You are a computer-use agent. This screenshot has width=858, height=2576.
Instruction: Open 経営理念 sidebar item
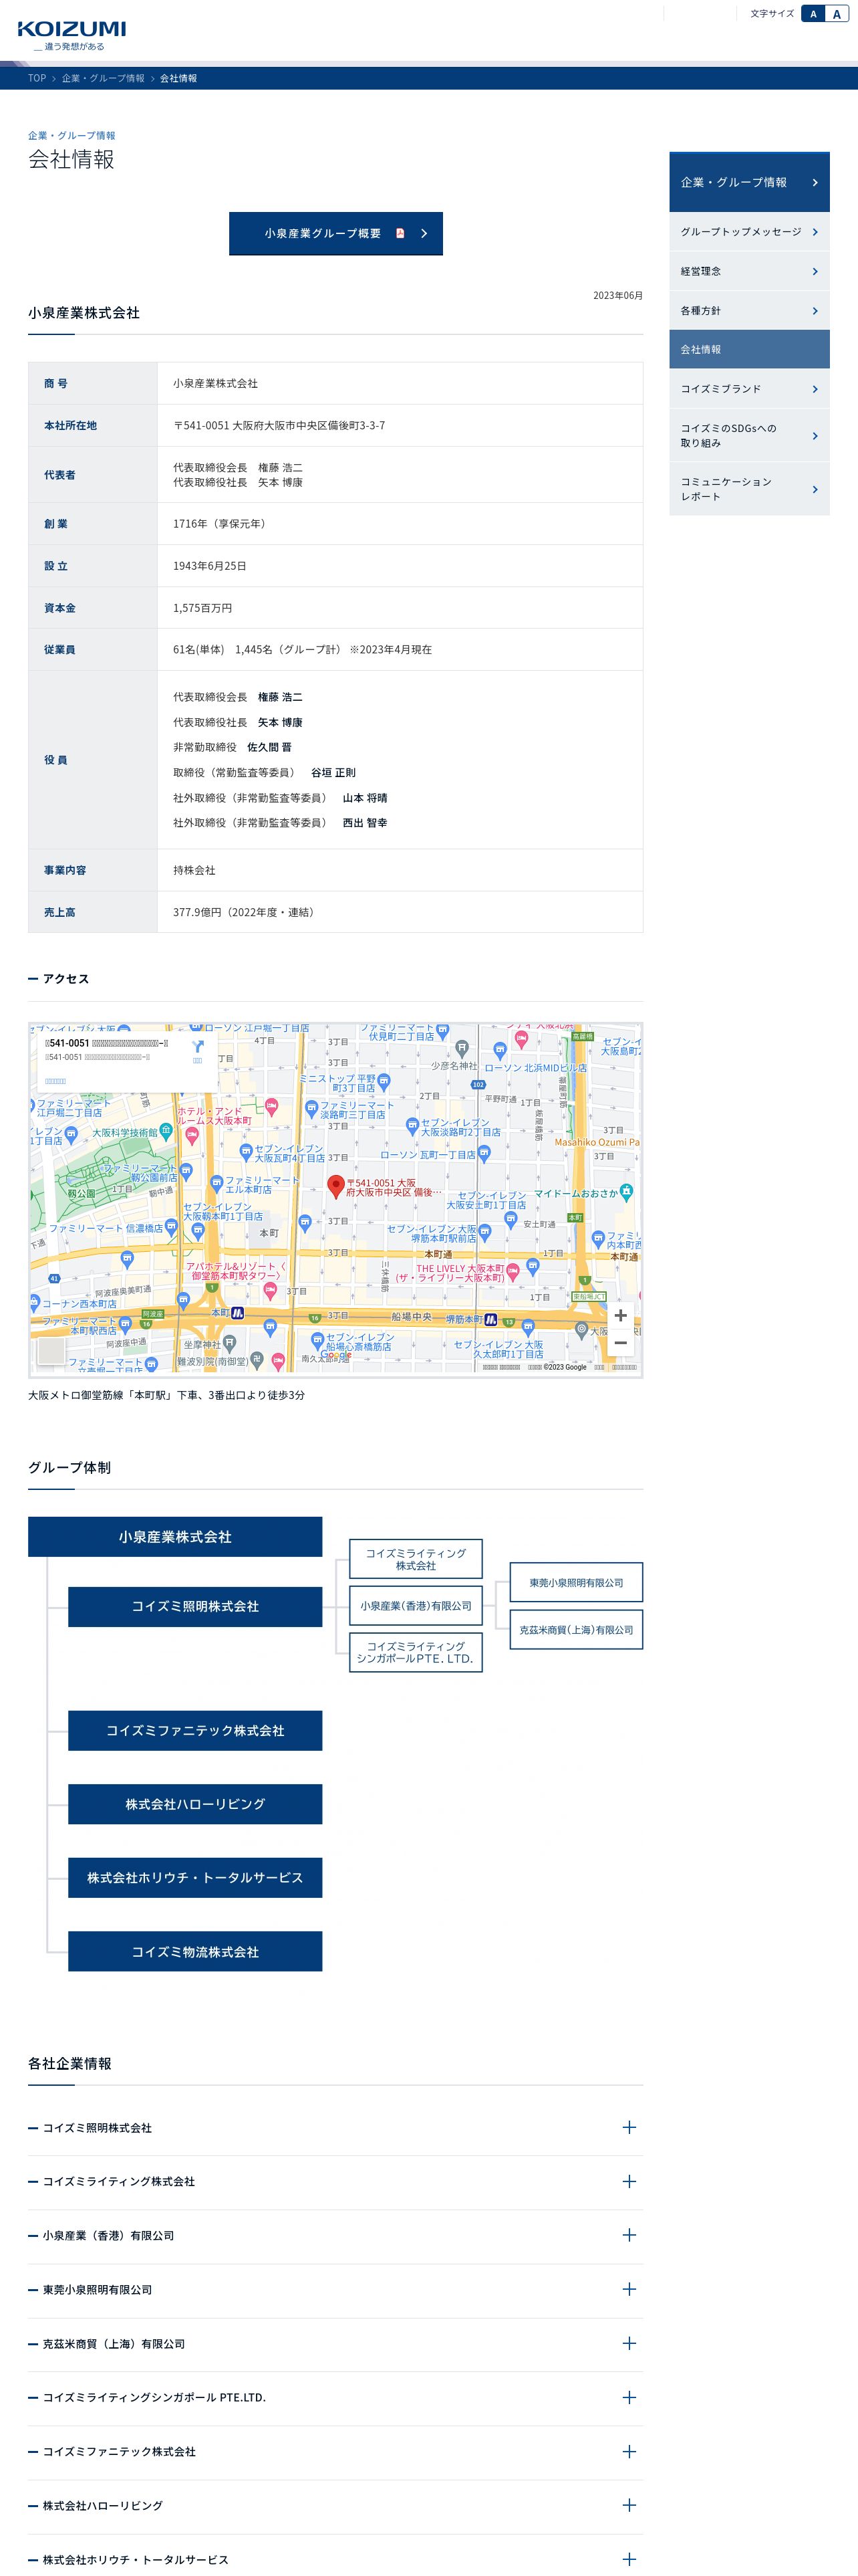[x=749, y=271]
